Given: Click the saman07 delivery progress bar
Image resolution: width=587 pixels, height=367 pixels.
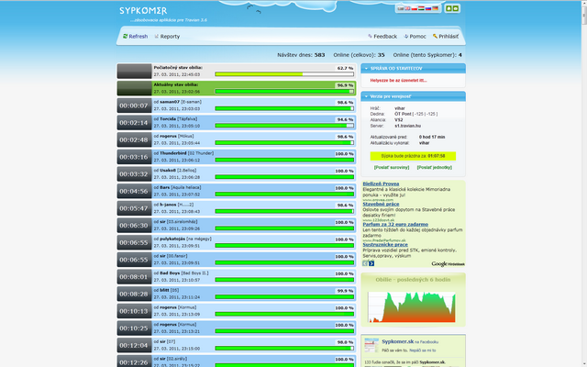Looking at the screenshot, I should (x=284, y=108).
